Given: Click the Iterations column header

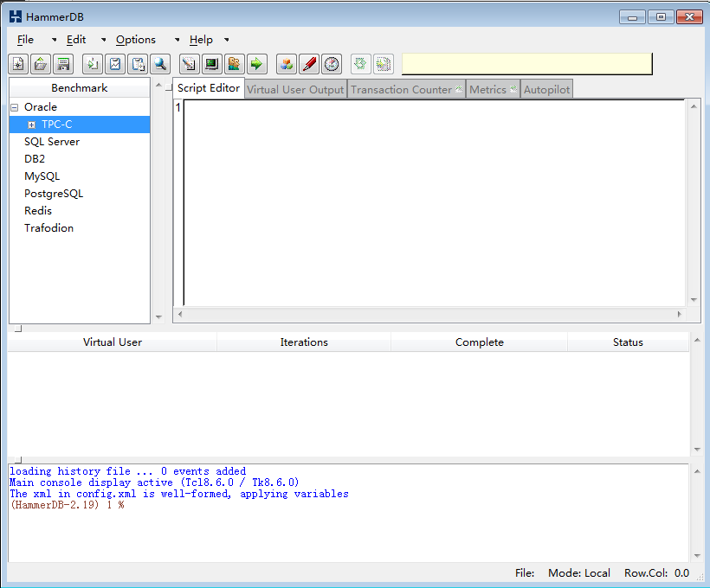Looking at the screenshot, I should point(304,342).
